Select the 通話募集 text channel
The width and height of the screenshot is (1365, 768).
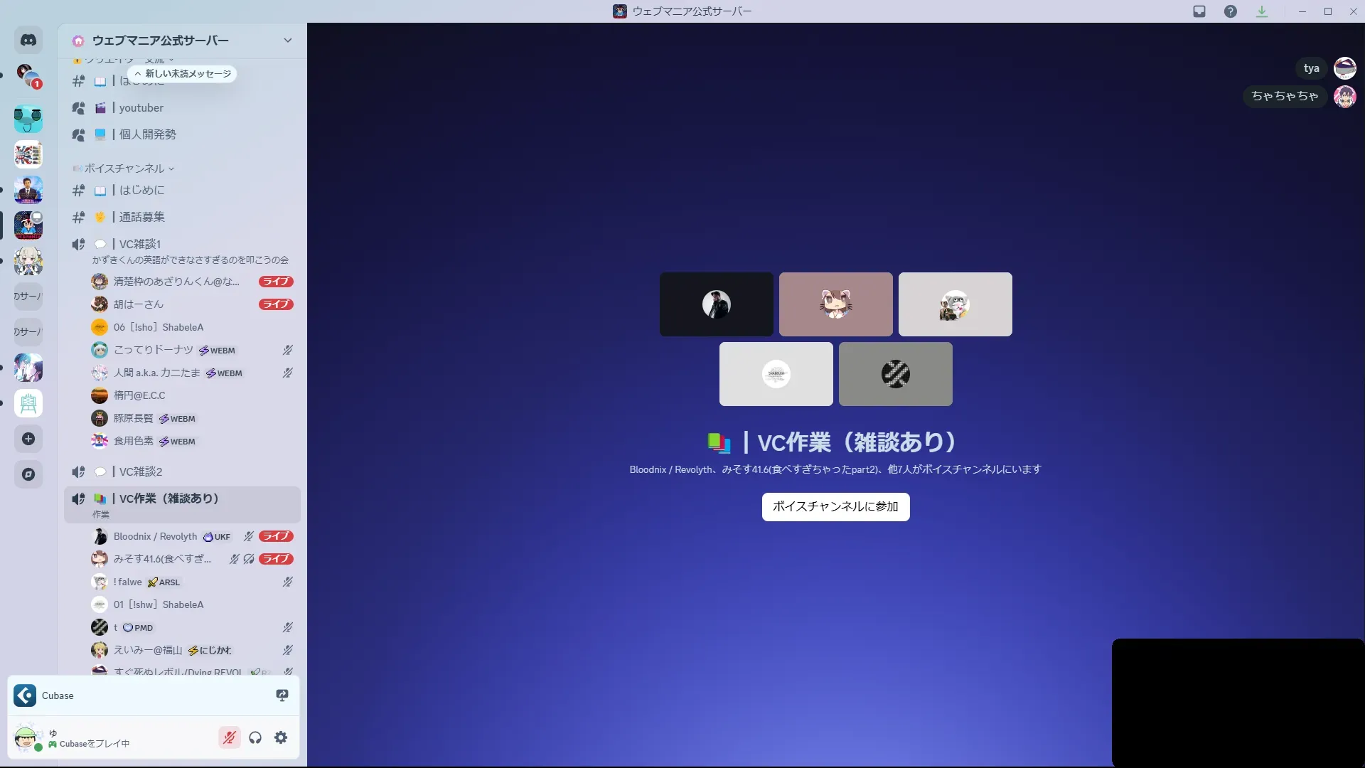(x=142, y=217)
